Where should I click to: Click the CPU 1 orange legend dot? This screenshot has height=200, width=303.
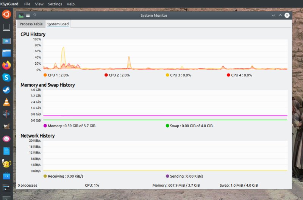(45, 75)
